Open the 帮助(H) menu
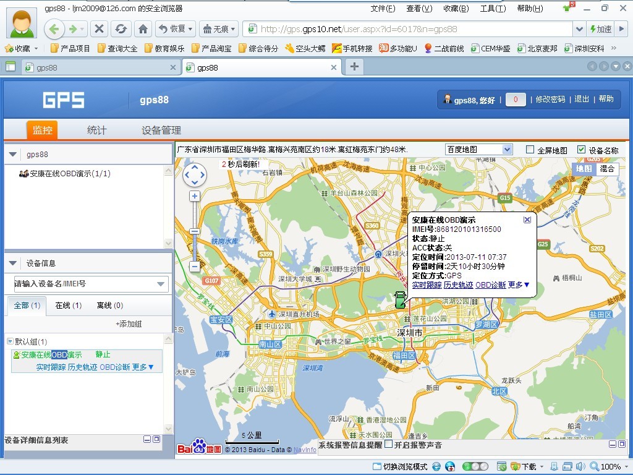Screen dimensions: 633x475 pyautogui.click(x=530, y=9)
